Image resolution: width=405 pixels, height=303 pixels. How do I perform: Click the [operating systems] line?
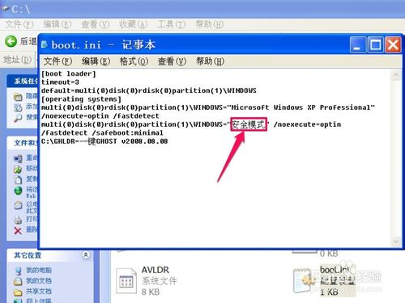(x=81, y=99)
